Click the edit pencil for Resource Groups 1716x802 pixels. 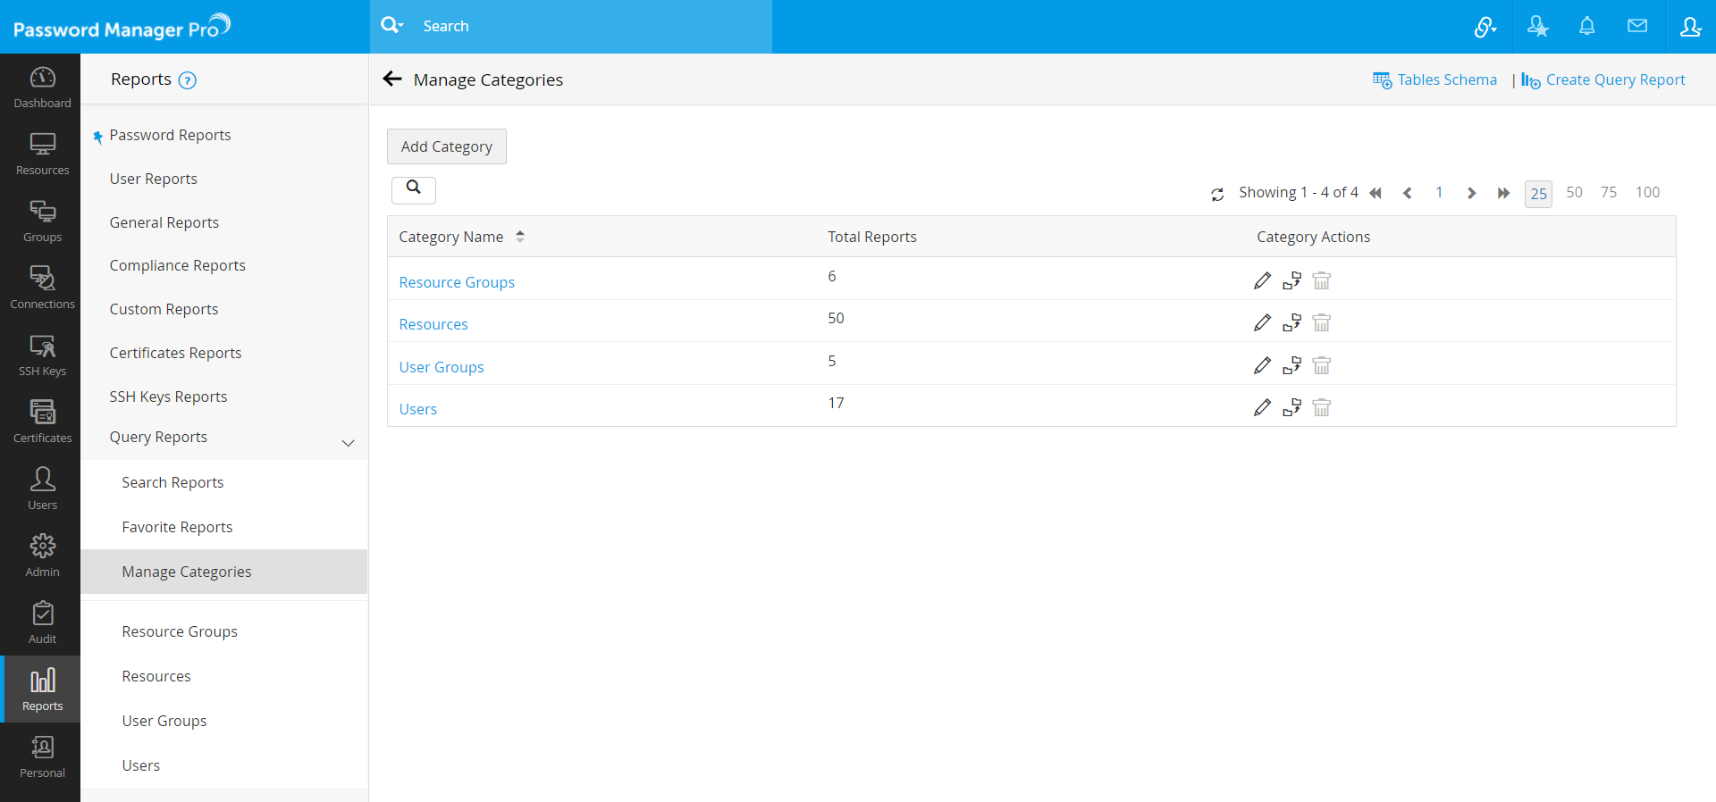point(1262,280)
